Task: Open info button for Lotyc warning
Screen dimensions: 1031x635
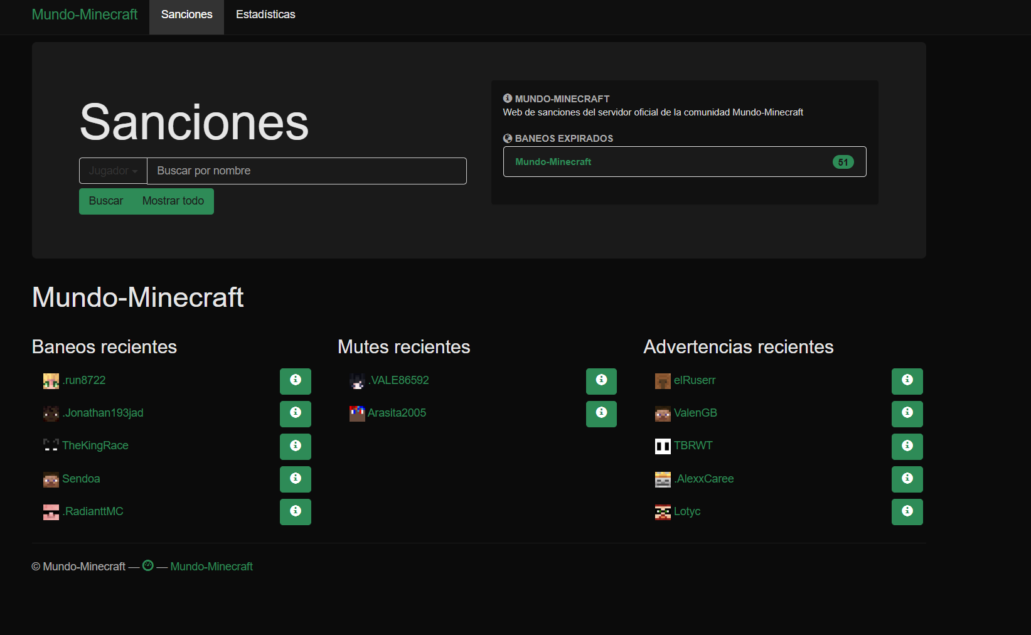Action: coord(907,511)
